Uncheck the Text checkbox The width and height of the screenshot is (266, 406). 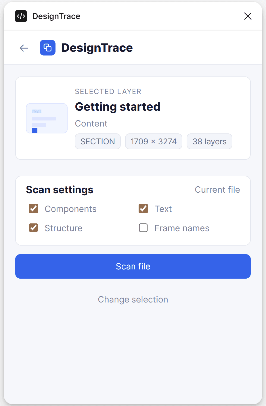click(x=143, y=209)
